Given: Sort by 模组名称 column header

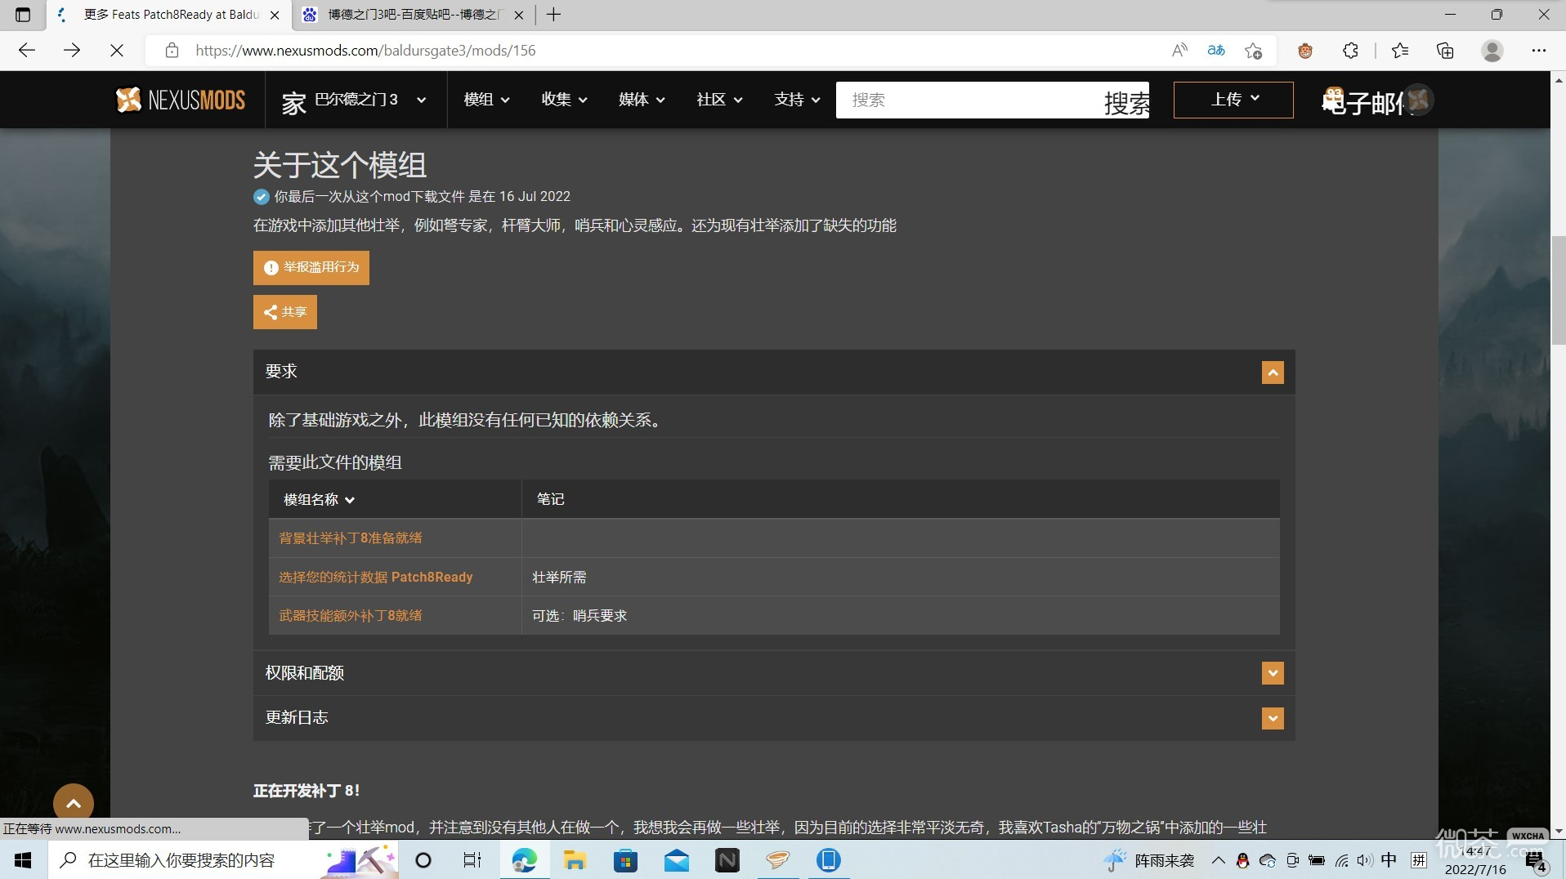Looking at the screenshot, I should coord(319,499).
